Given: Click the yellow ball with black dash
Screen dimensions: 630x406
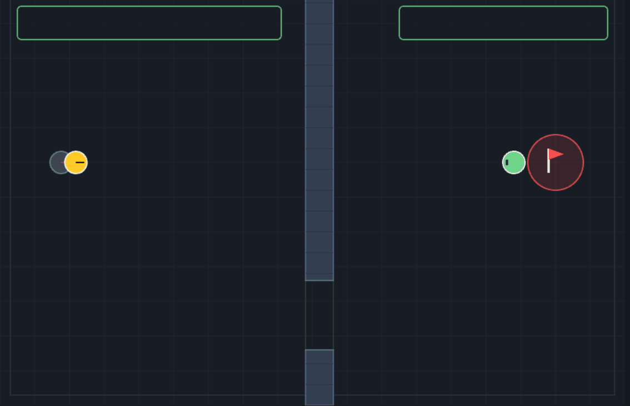Looking at the screenshot, I should [76, 163].
